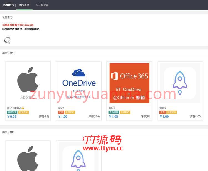Screen dimensions: 208x171
Task: Click the search icon beside 订单查询
Action: click(37, 5)
